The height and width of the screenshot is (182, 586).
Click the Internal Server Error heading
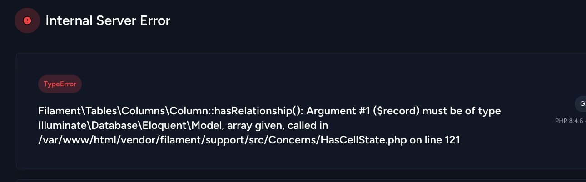(108, 20)
